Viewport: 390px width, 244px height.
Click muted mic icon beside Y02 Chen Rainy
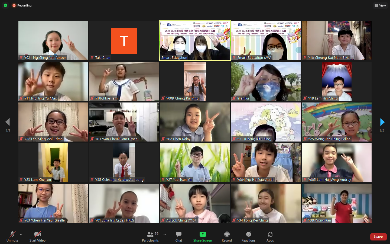click(163, 139)
